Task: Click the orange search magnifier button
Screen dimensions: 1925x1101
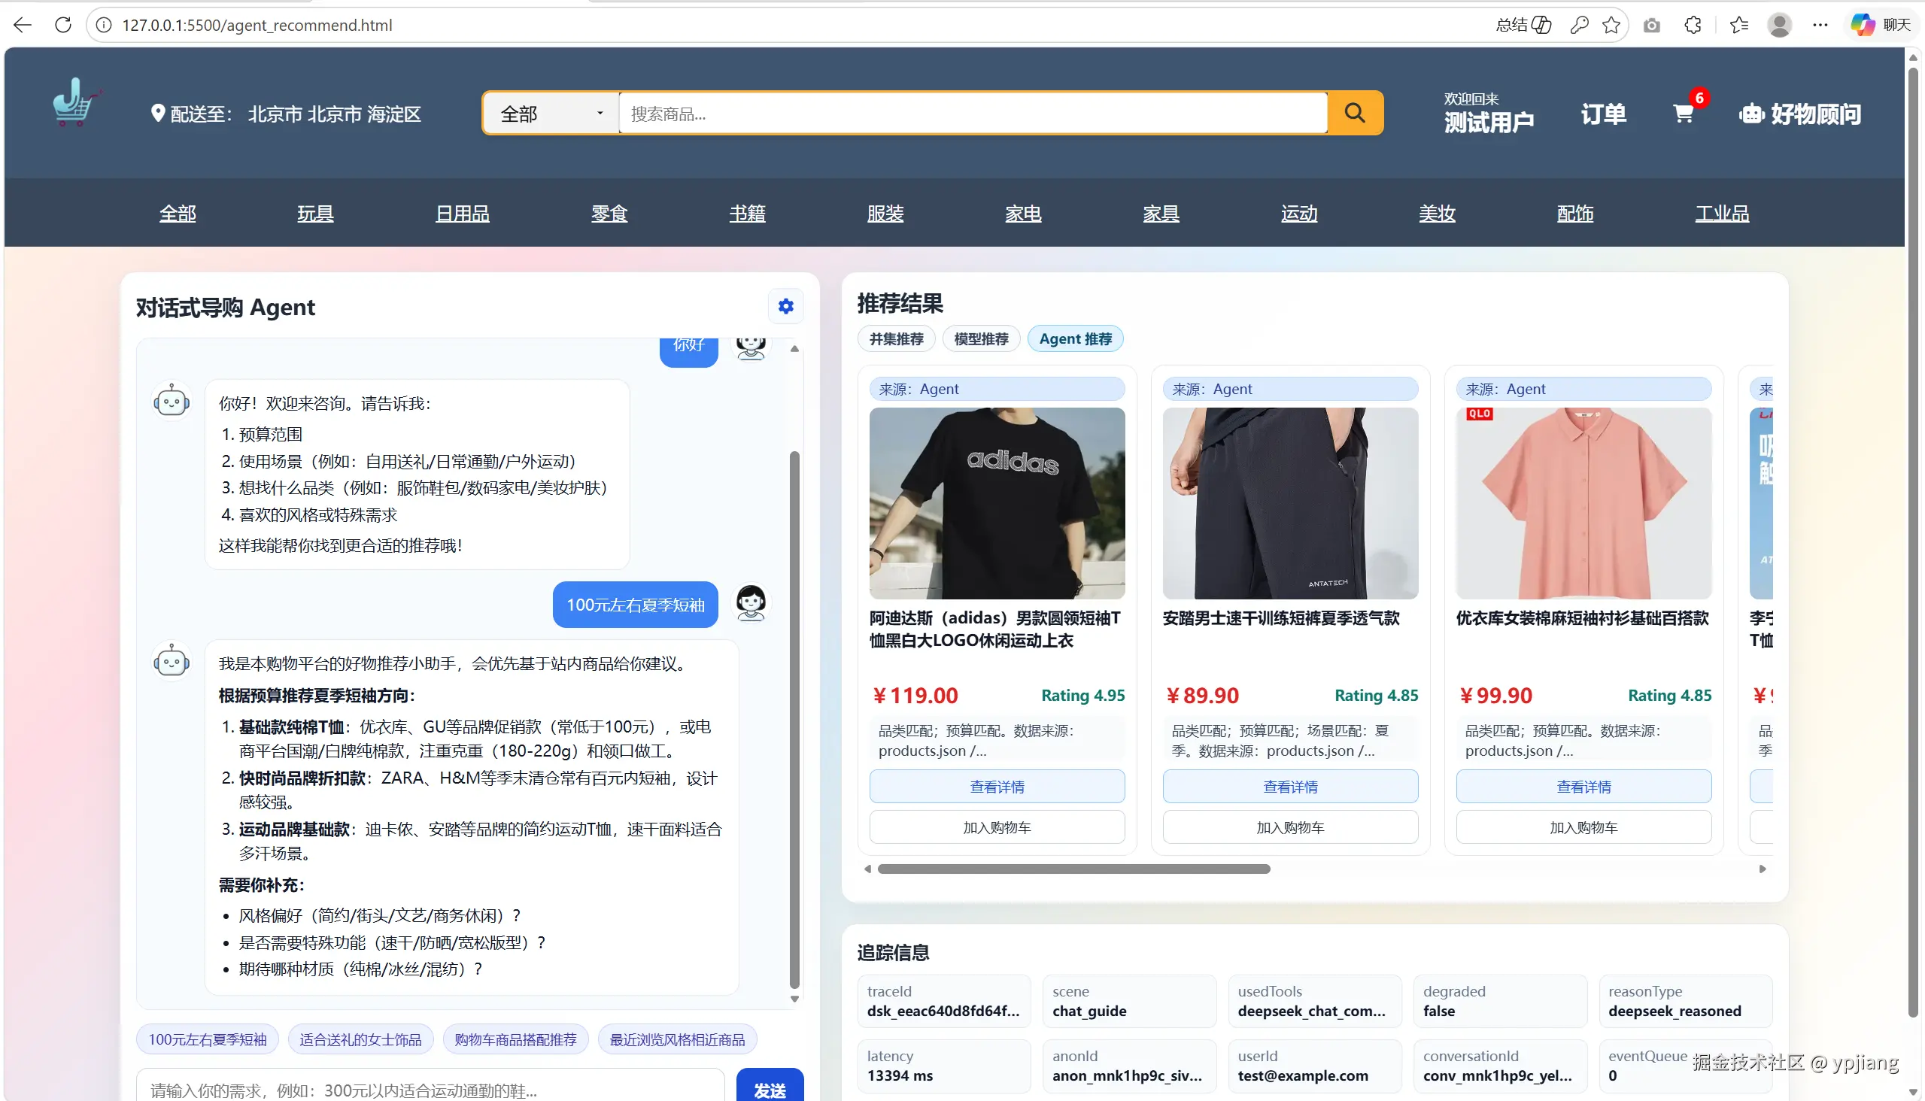Action: (x=1355, y=114)
